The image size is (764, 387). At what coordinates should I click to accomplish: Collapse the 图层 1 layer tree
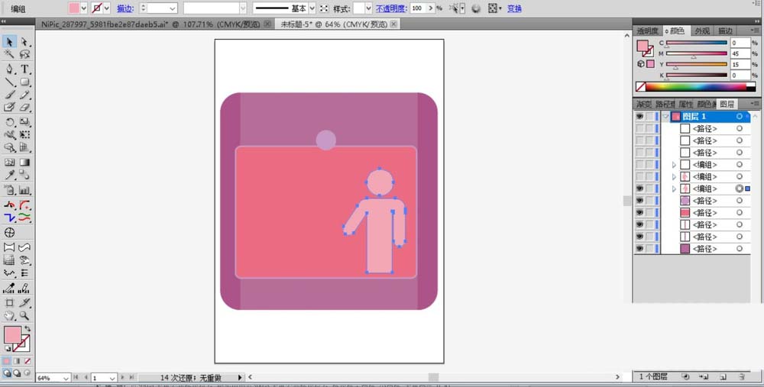[665, 117]
